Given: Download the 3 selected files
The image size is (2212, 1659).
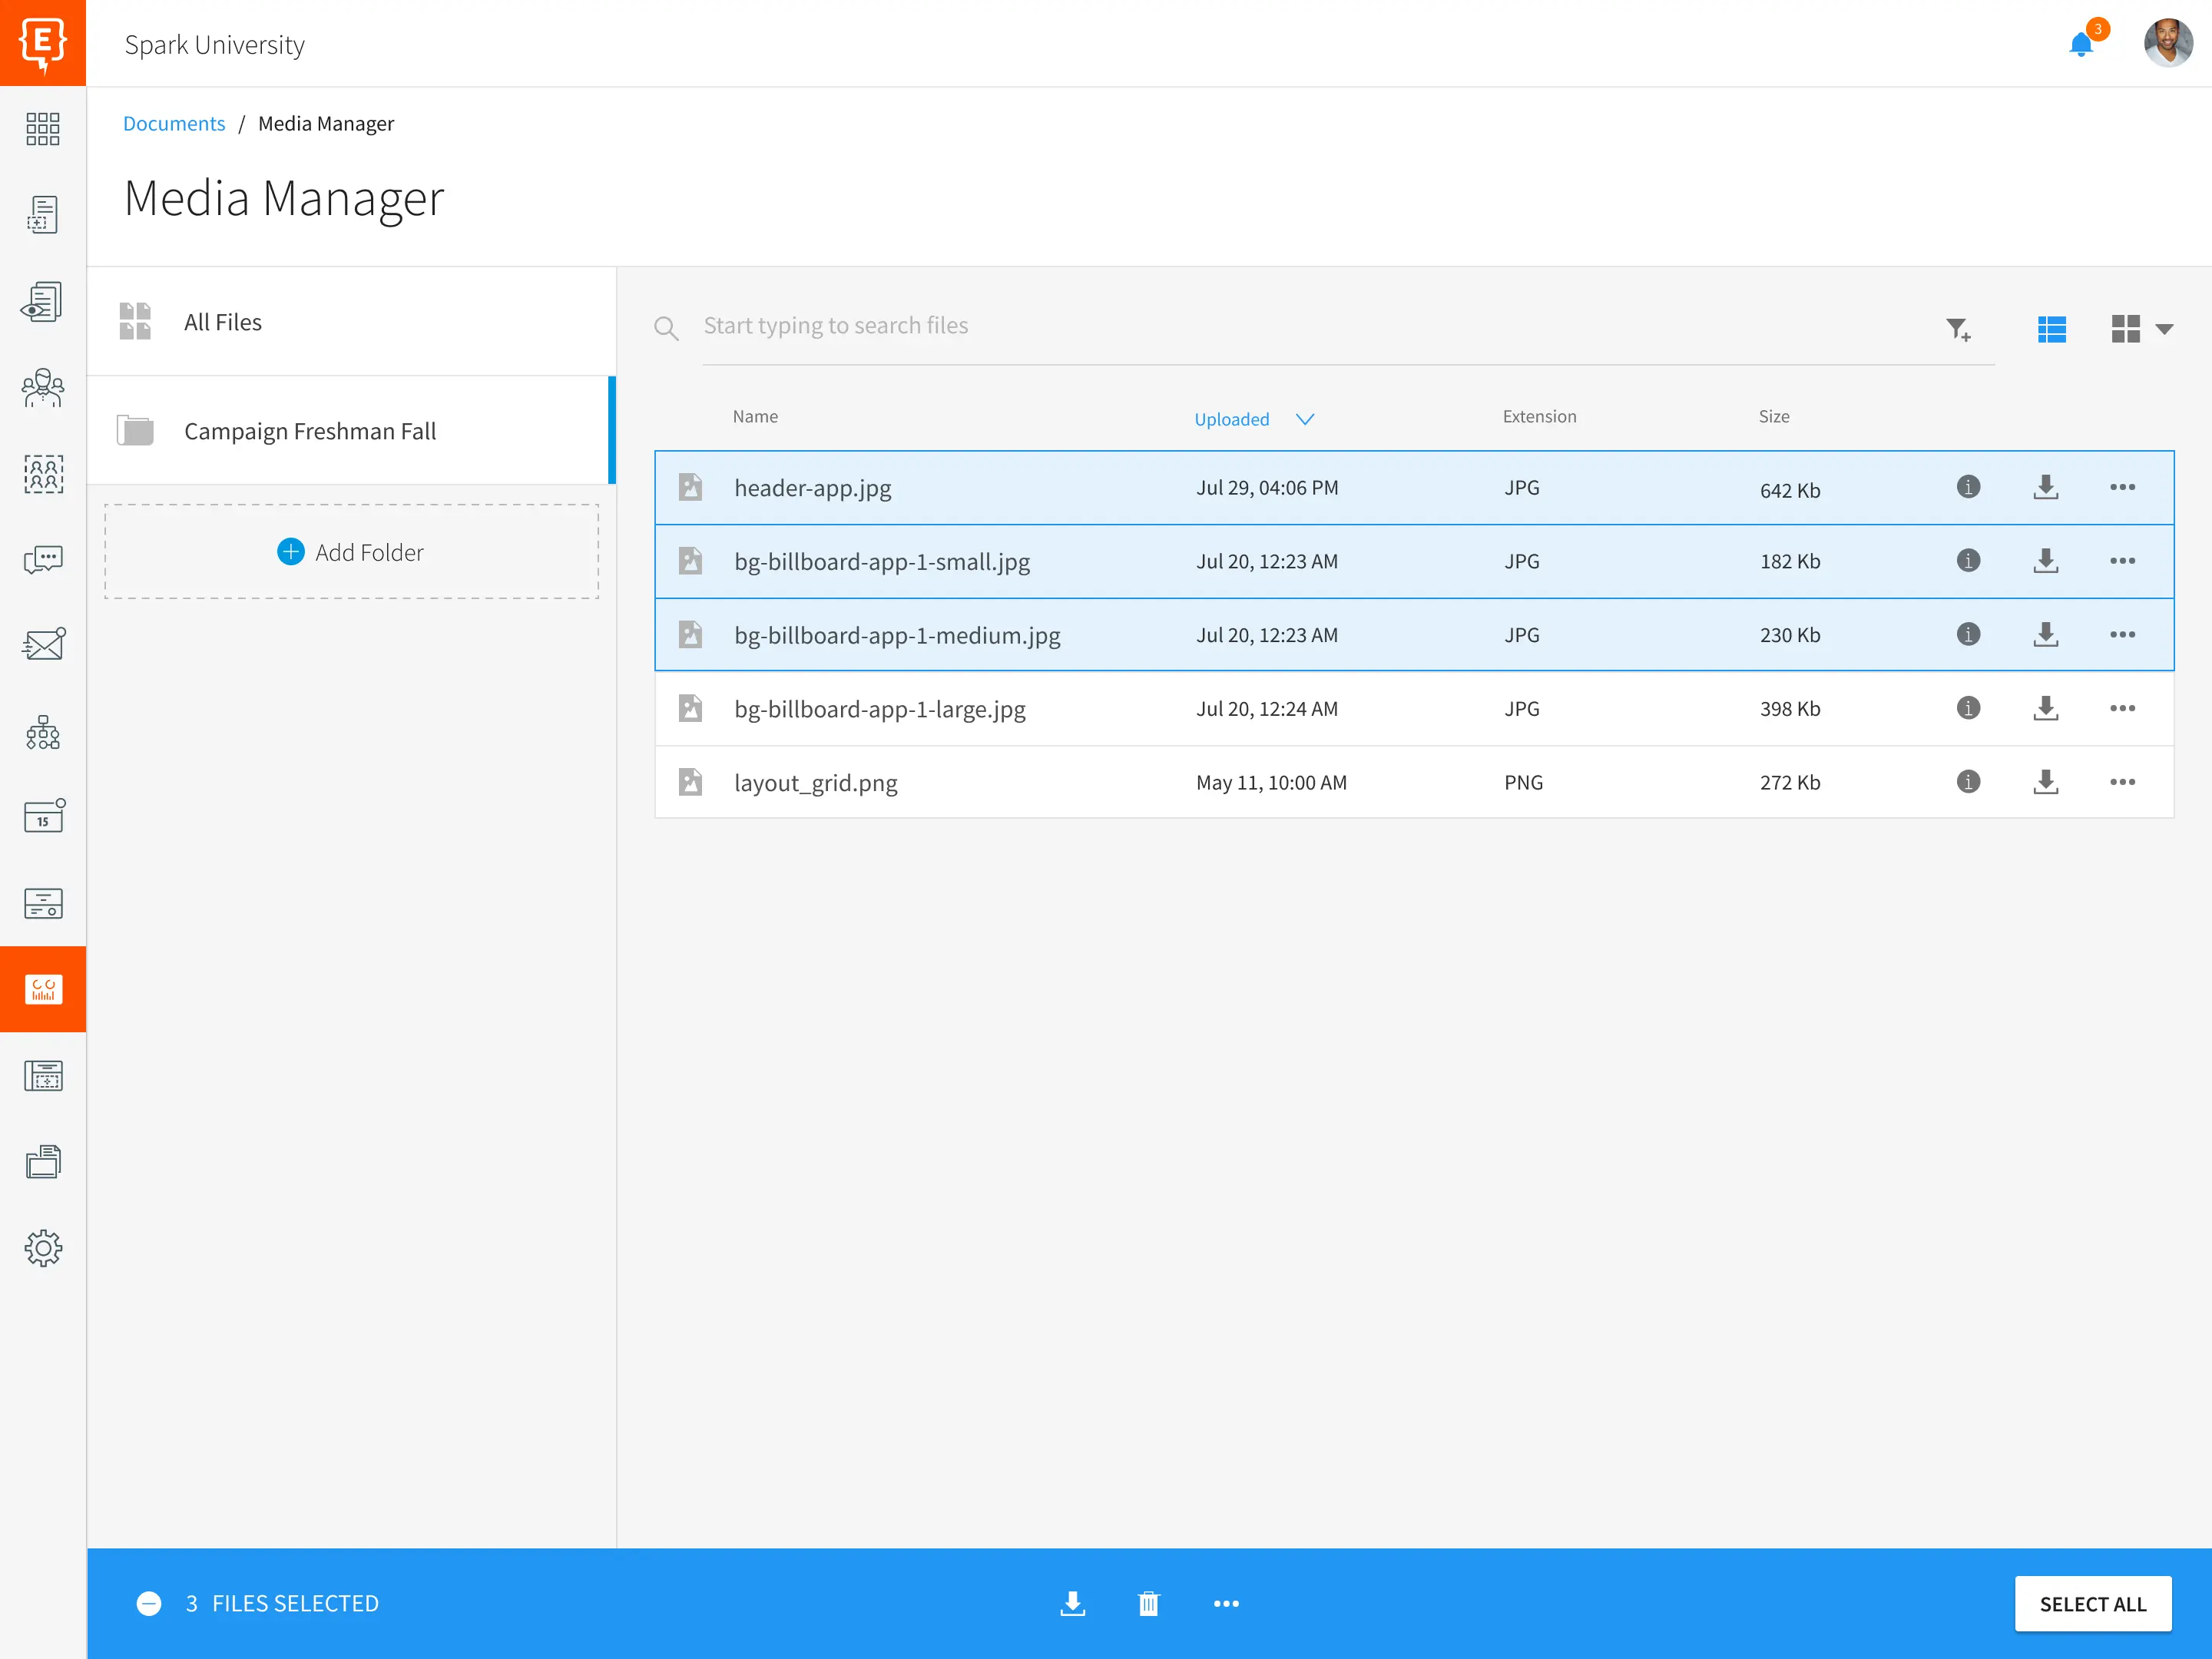Looking at the screenshot, I should tap(1072, 1603).
